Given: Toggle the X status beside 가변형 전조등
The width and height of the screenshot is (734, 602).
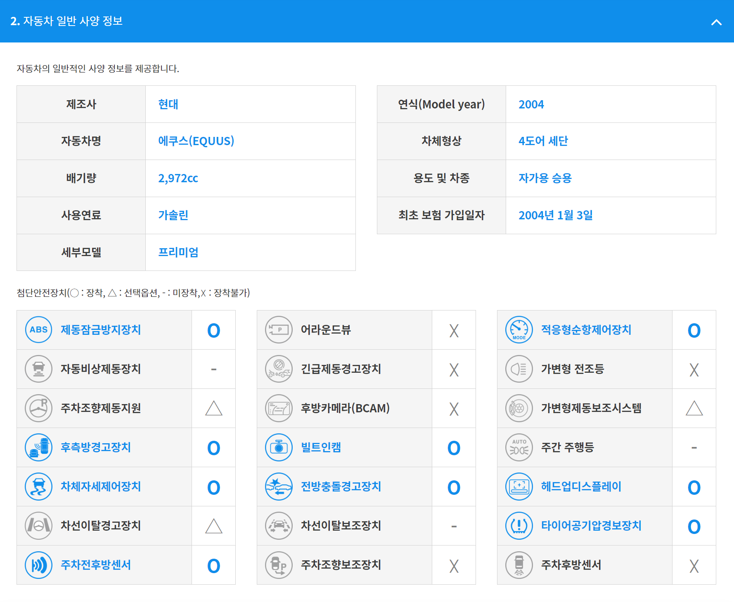Looking at the screenshot, I should coord(694,369).
